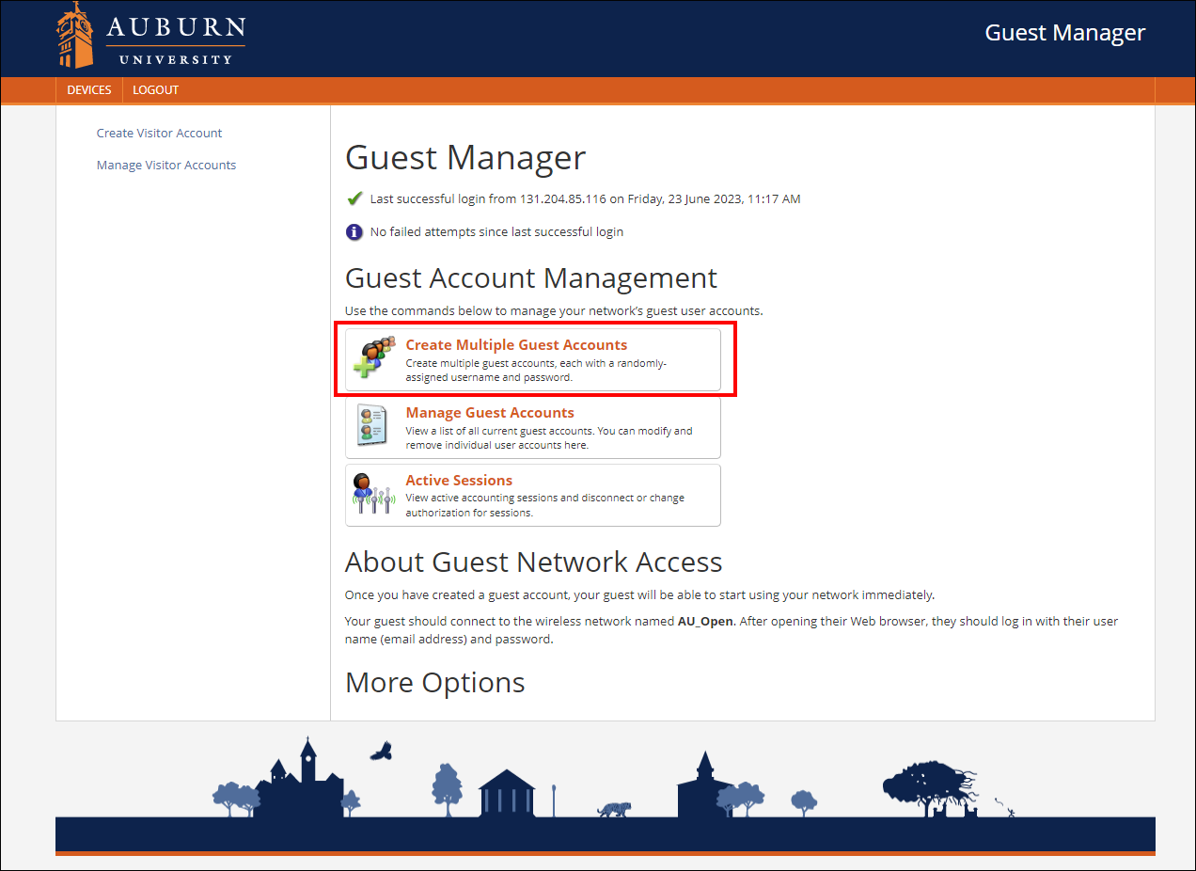Click the Auburn University logo
The height and width of the screenshot is (871, 1196).
[150, 36]
